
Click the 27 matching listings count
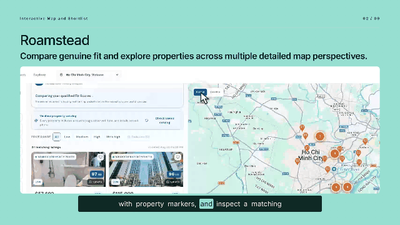[46, 147]
